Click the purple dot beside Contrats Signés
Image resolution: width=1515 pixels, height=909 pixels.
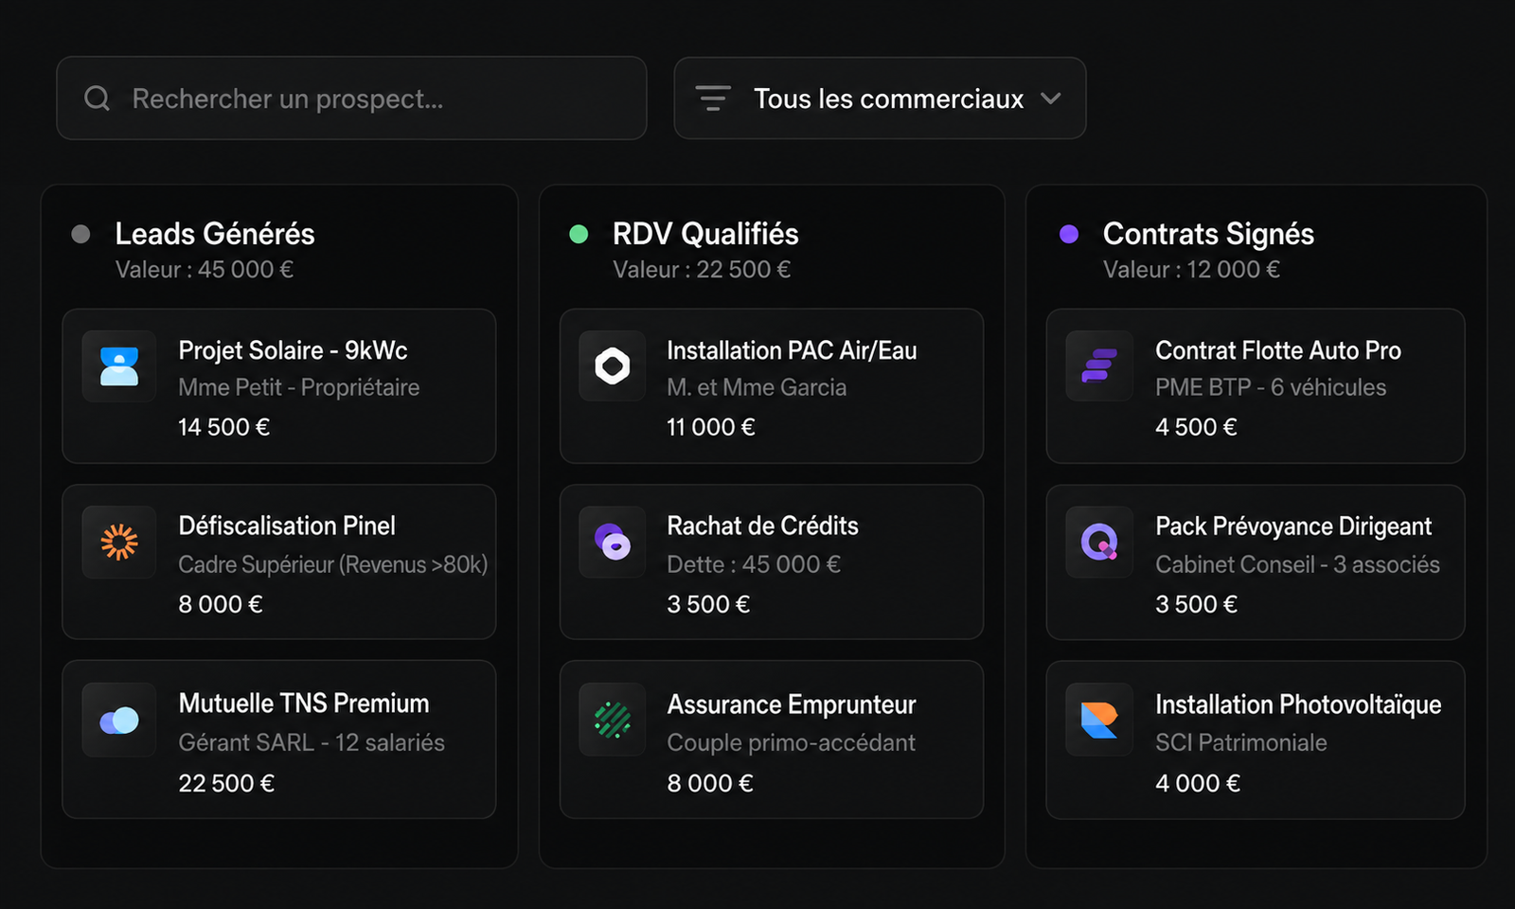coord(1069,234)
